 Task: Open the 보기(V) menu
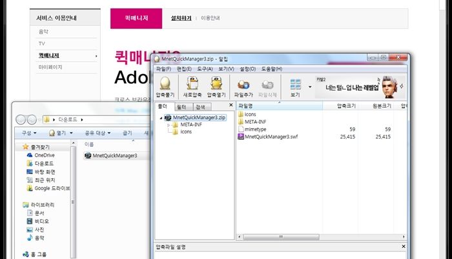pyautogui.click(x=226, y=69)
